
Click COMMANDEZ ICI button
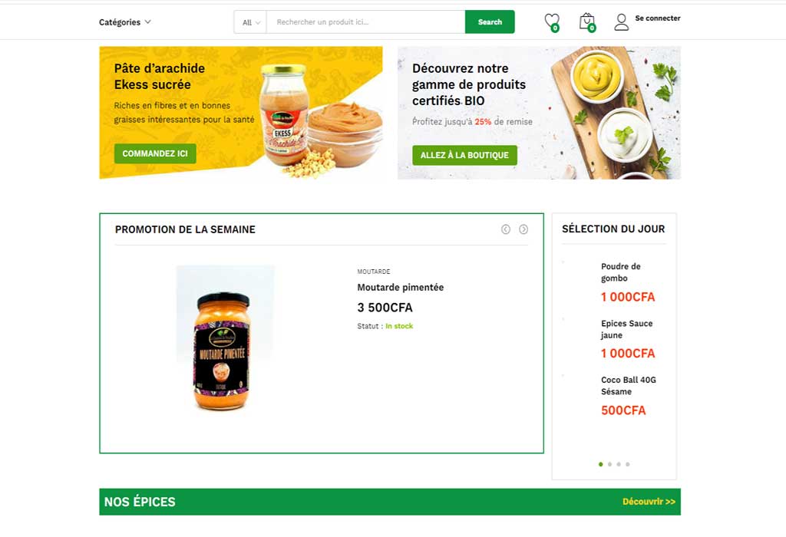[x=155, y=153]
